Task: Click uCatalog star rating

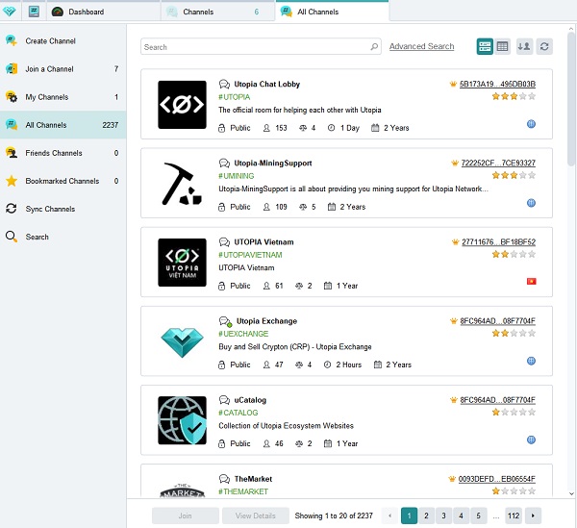Action: point(514,412)
